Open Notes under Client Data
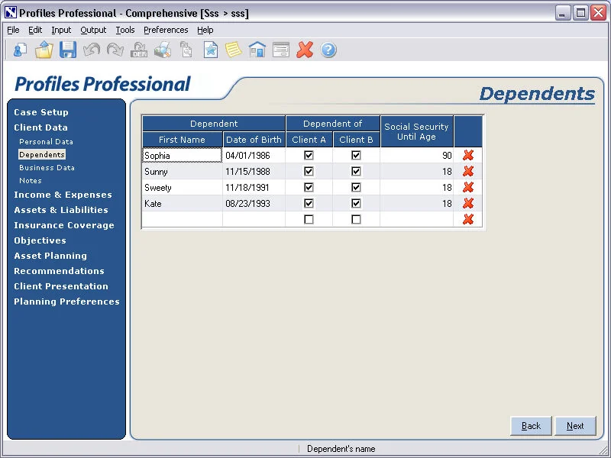The image size is (611, 458). tap(31, 181)
